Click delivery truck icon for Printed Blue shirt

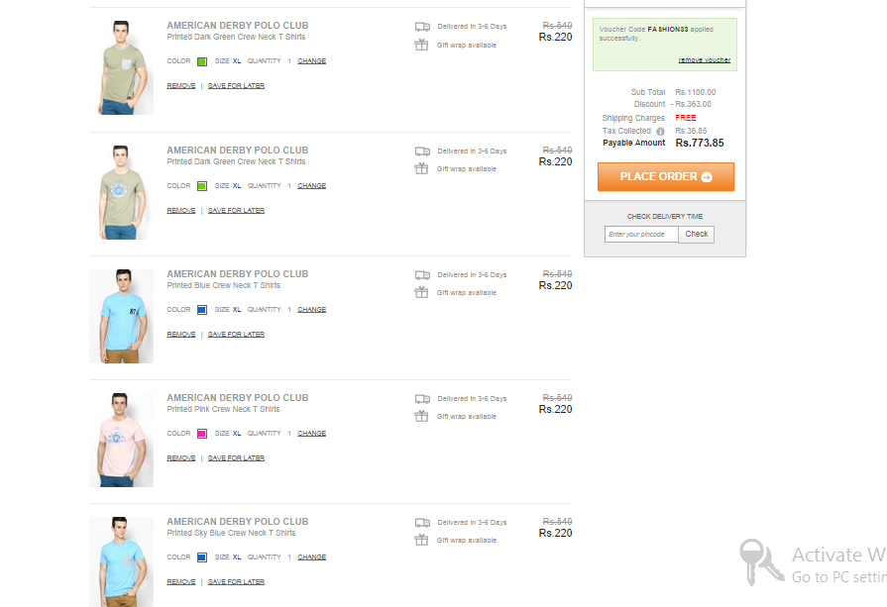point(422,275)
